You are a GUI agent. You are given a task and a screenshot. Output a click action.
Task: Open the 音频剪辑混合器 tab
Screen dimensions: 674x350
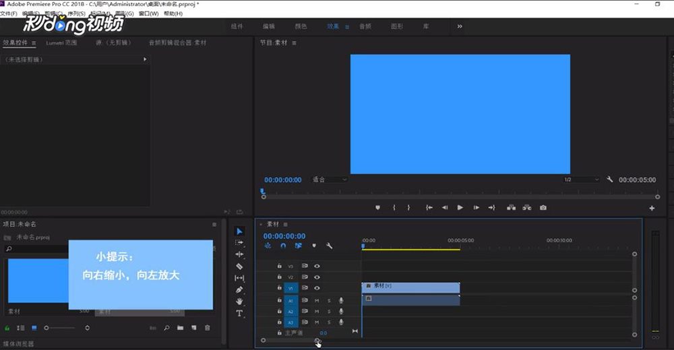click(x=177, y=42)
